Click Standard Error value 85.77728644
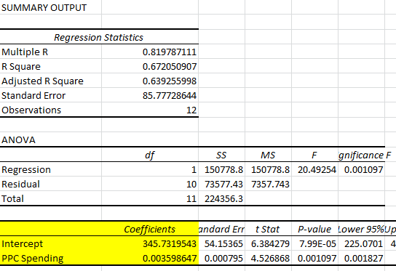396x271 pixels. pos(150,96)
